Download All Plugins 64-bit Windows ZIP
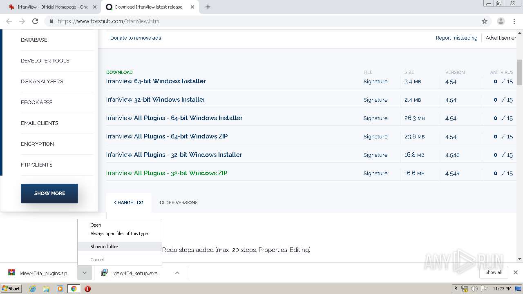 167,136
